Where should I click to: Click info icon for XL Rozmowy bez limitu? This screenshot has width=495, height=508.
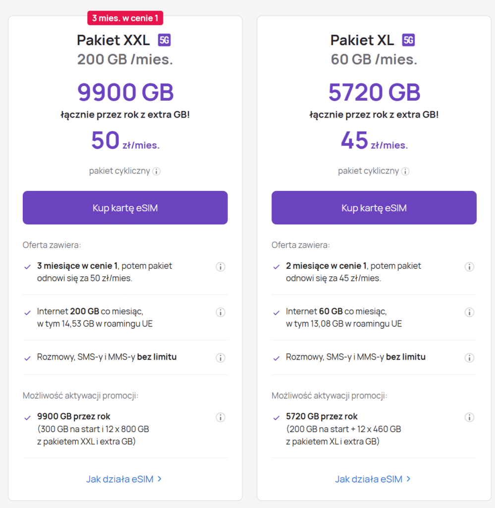(469, 358)
